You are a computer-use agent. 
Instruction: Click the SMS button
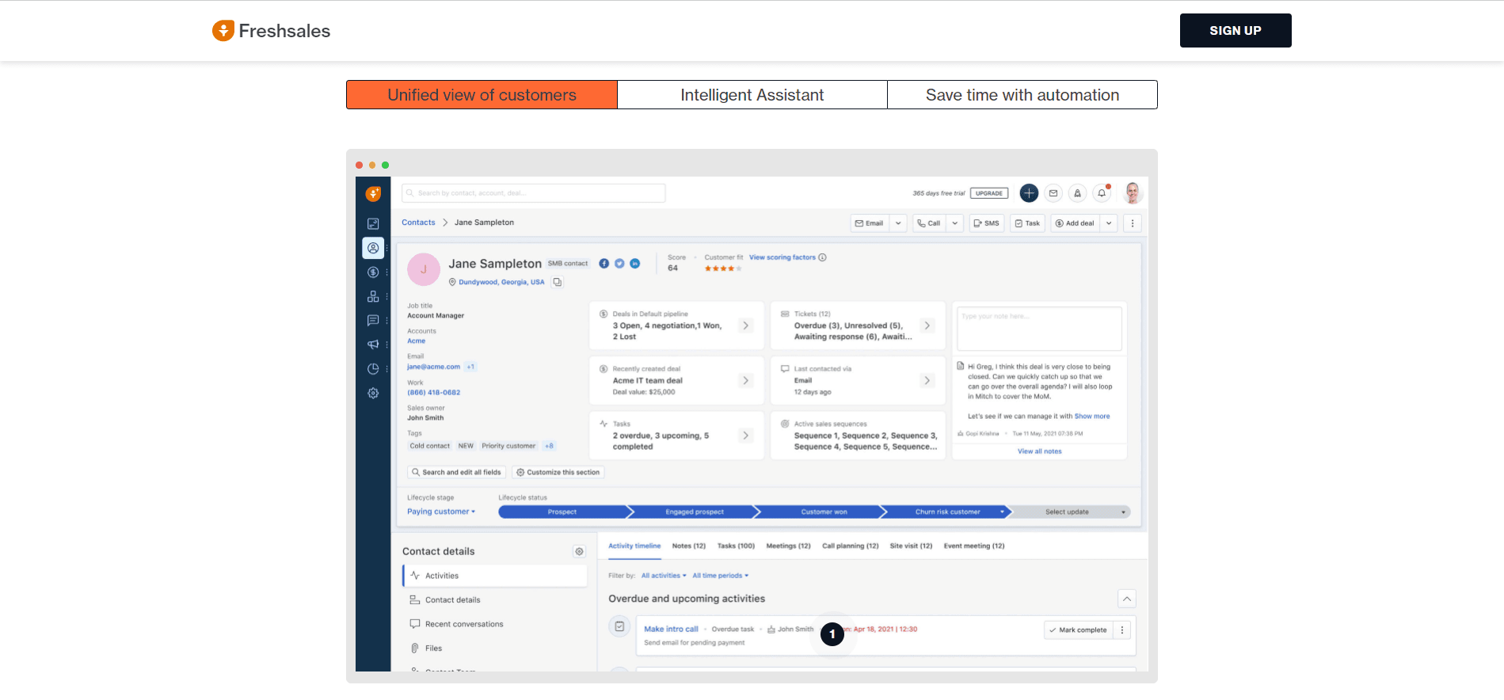click(987, 223)
